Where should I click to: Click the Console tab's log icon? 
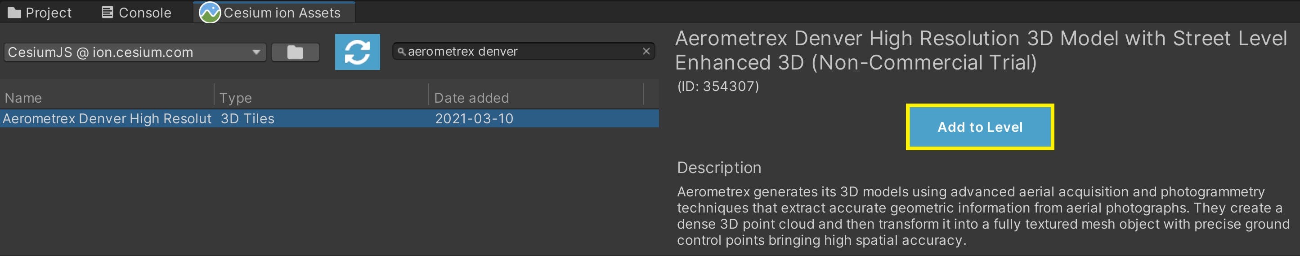[x=108, y=13]
